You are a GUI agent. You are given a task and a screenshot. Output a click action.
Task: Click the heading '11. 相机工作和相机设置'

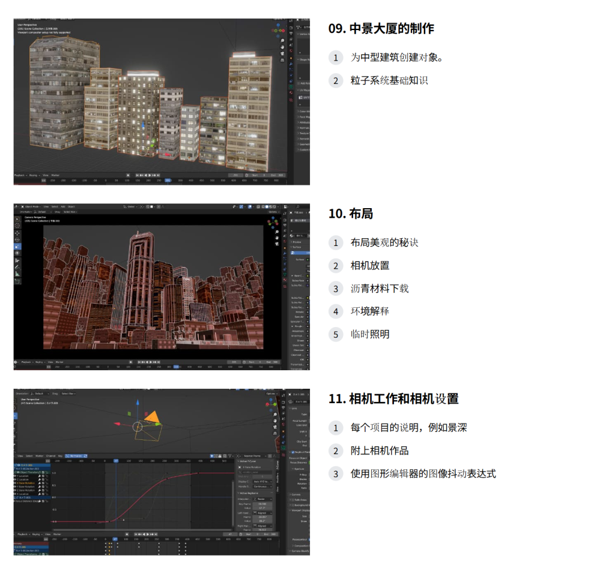394,398
